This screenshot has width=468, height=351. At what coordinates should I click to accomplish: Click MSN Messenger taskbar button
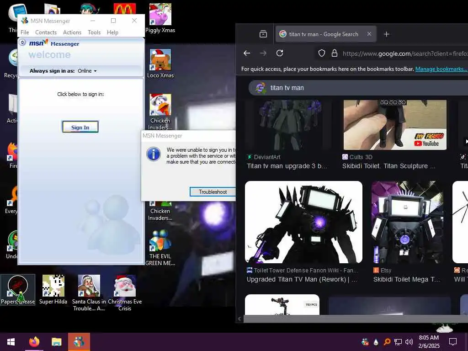coord(79,342)
